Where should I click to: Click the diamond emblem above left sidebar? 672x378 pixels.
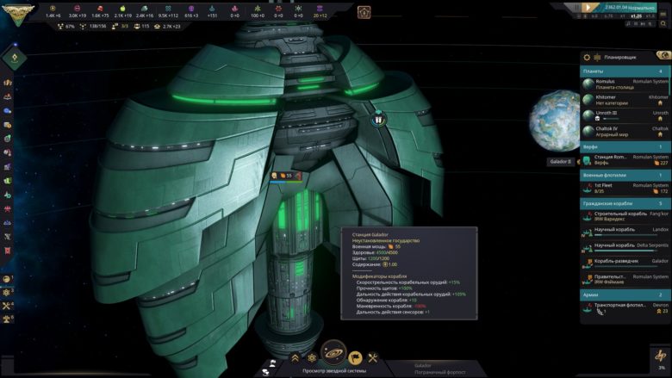pos(15,58)
